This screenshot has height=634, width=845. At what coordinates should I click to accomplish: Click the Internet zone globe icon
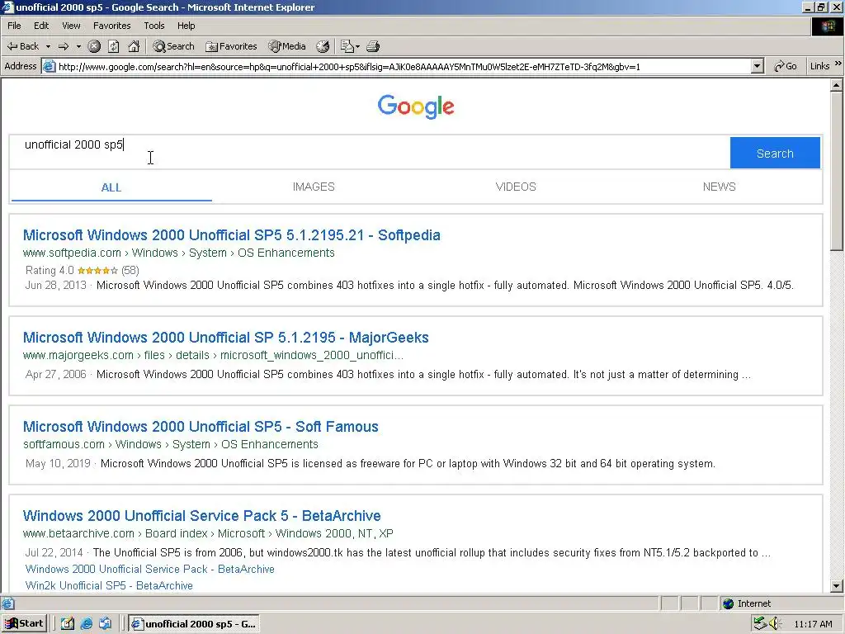point(728,603)
